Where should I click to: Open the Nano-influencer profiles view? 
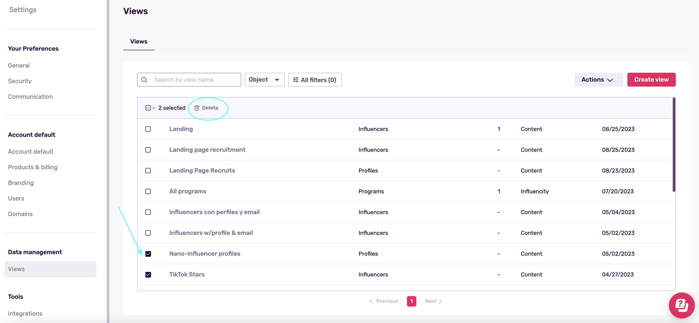[x=205, y=254]
